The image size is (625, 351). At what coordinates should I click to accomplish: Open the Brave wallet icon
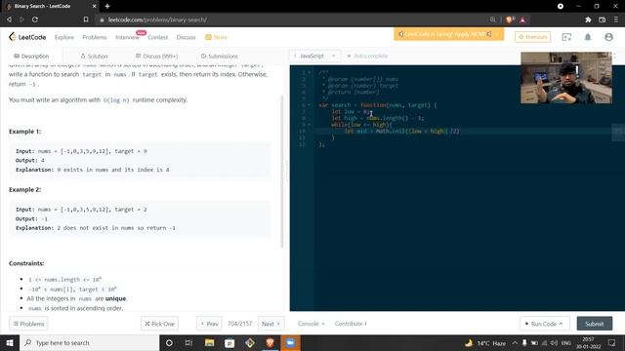click(x=602, y=19)
